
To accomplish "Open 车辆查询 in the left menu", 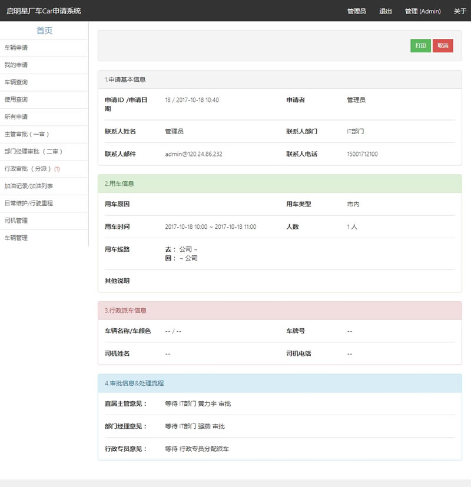I will (16, 82).
